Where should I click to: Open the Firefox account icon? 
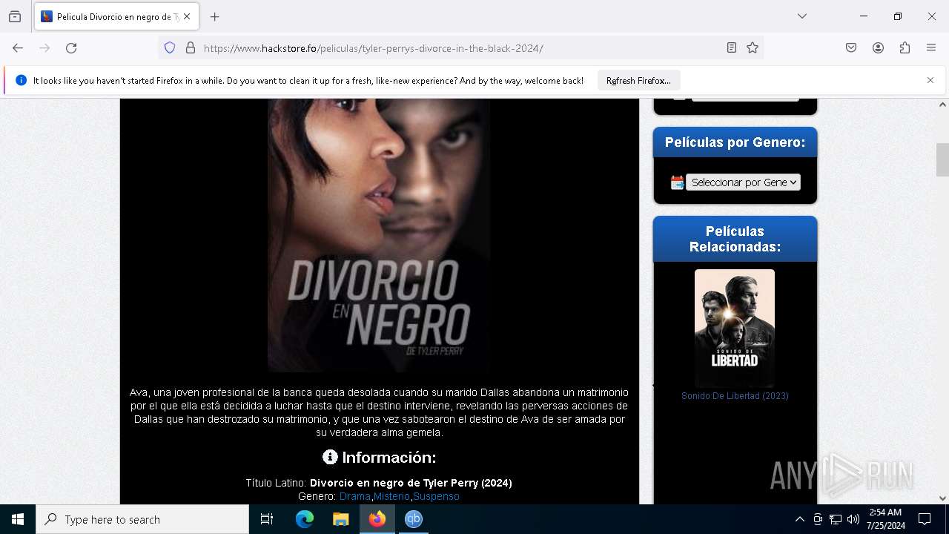coord(878,48)
